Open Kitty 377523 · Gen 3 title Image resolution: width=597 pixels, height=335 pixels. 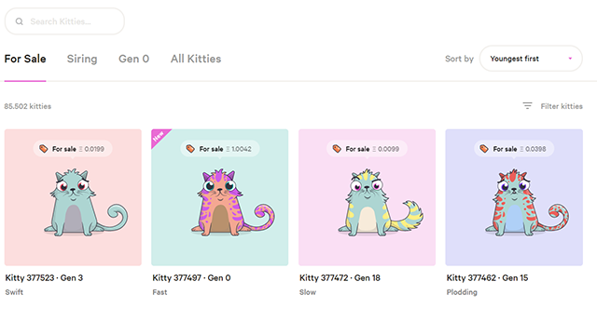coord(44,278)
